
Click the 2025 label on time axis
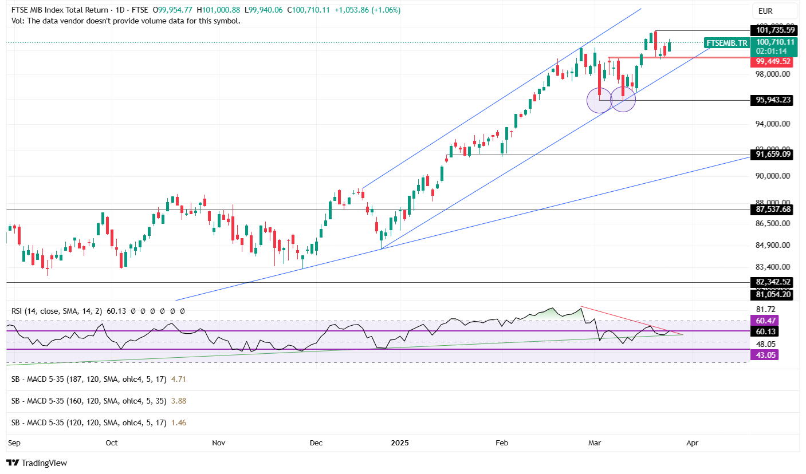point(400,443)
